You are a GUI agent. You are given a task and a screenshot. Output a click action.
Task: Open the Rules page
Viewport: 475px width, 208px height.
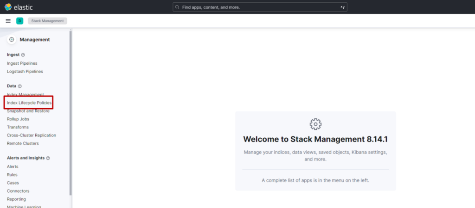(12, 175)
